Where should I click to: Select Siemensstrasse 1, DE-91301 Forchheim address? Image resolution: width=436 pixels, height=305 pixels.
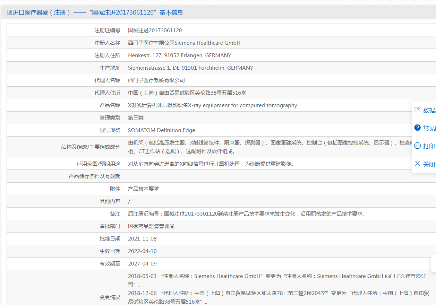[190, 68]
